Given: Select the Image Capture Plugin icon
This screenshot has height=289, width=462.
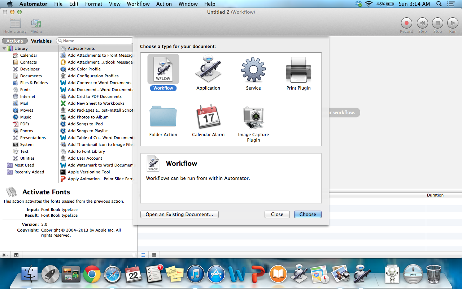Looking at the screenshot, I should click(253, 118).
